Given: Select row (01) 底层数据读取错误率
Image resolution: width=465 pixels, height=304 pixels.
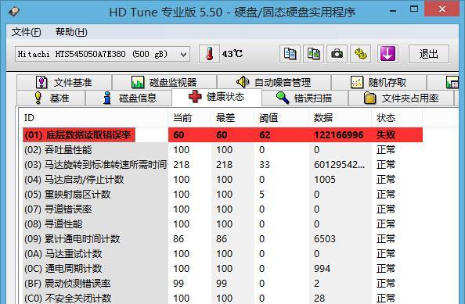Looking at the screenshot, I should (x=222, y=135).
